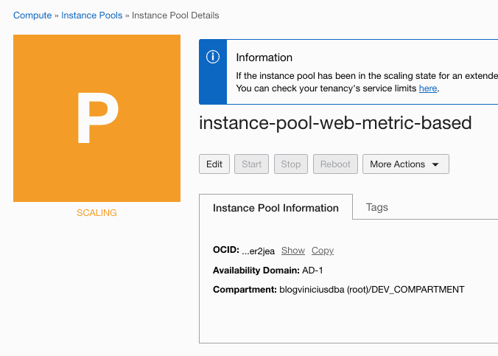
Task: Click the Availability Domain AD-1 value
Action: point(312,271)
